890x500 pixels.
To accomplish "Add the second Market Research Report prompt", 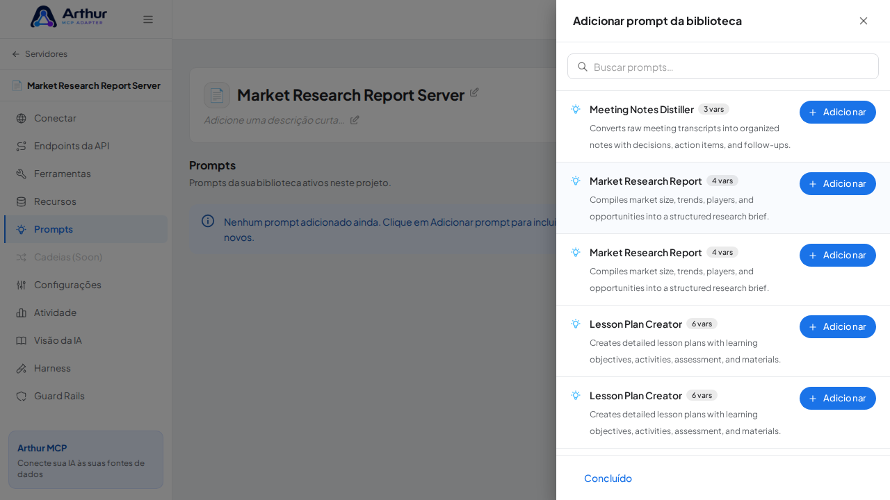I will 838,255.
